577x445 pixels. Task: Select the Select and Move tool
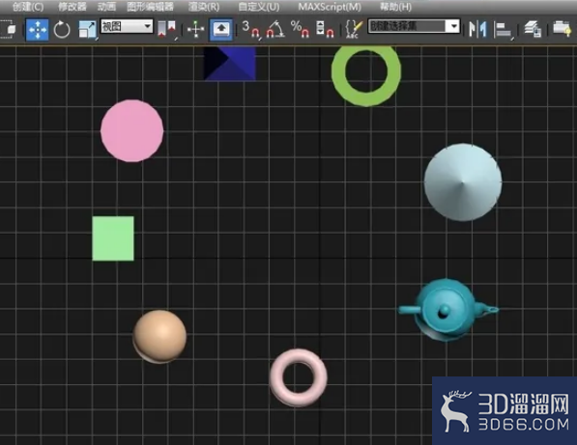point(37,29)
